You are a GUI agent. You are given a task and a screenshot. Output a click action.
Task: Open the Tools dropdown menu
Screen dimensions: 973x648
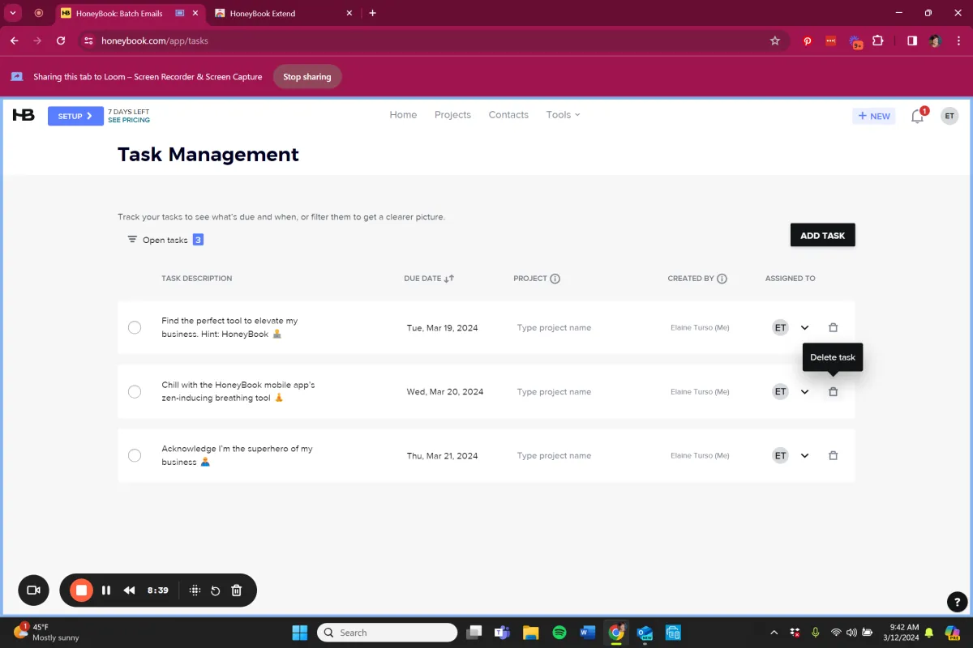[x=563, y=115]
